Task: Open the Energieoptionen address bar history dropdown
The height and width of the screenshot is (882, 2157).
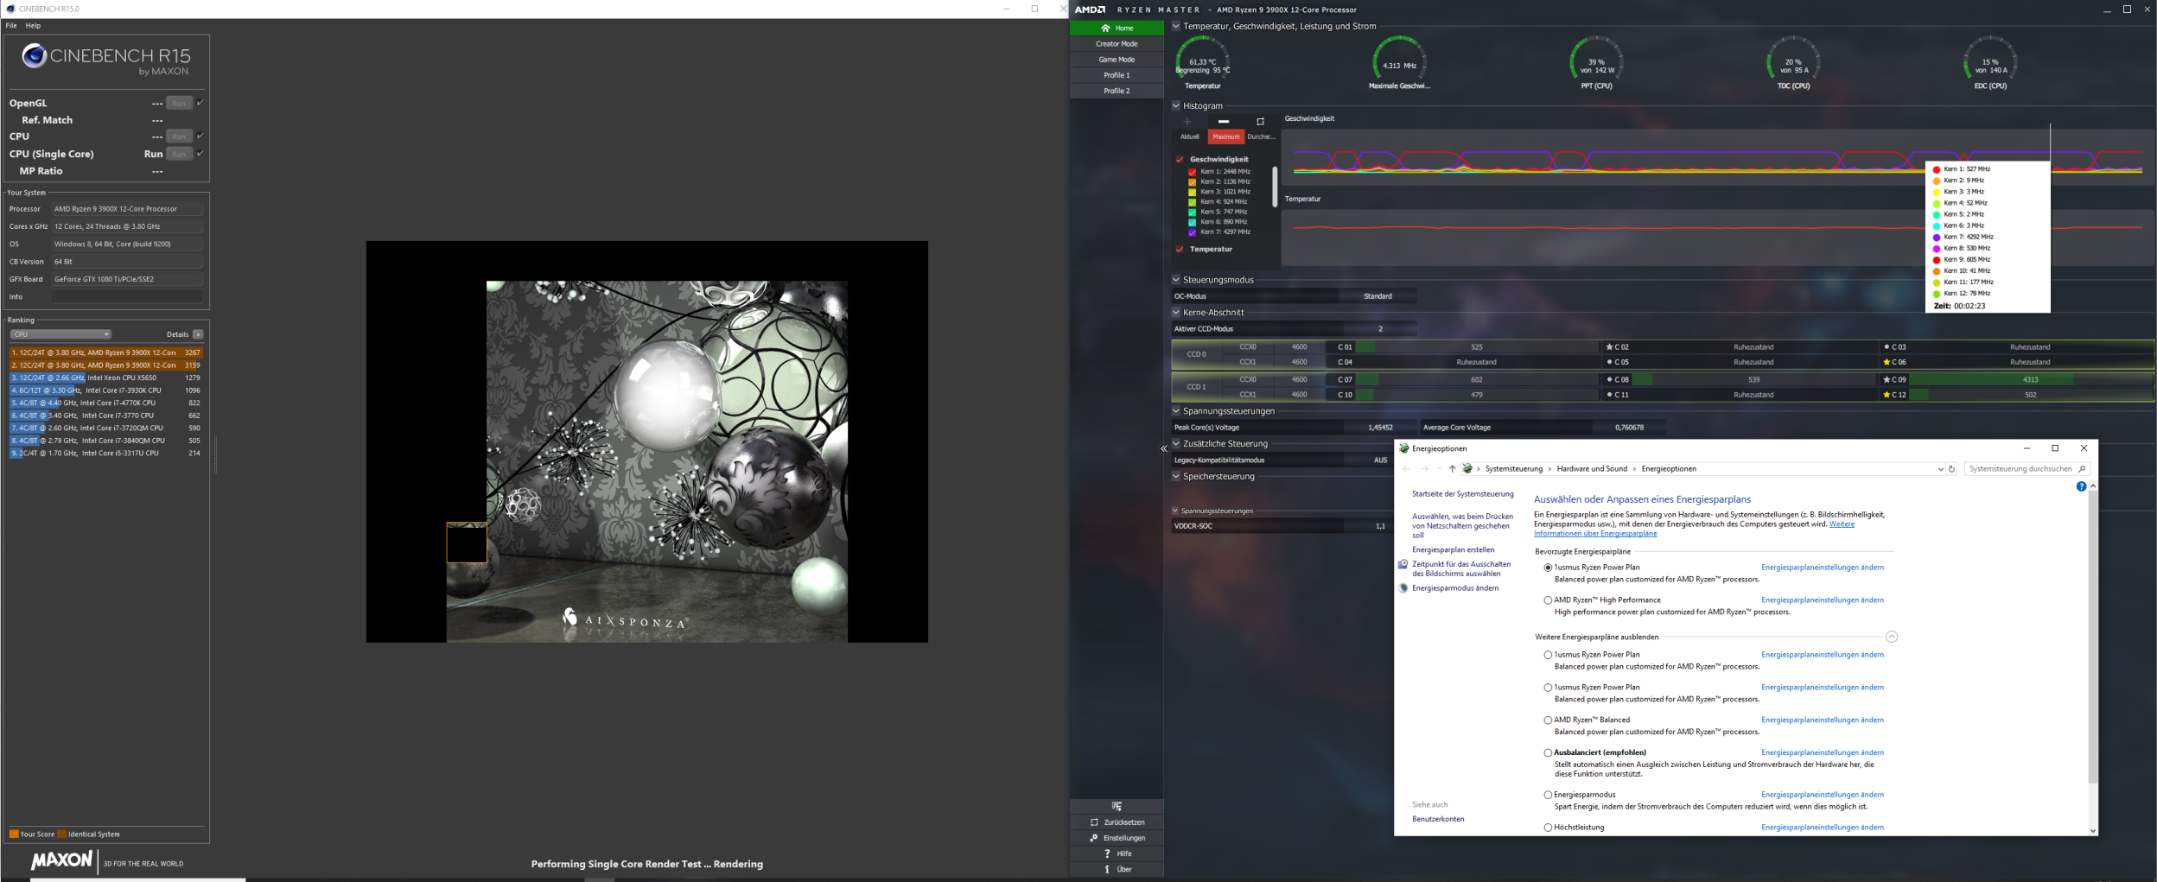Action: [1940, 469]
